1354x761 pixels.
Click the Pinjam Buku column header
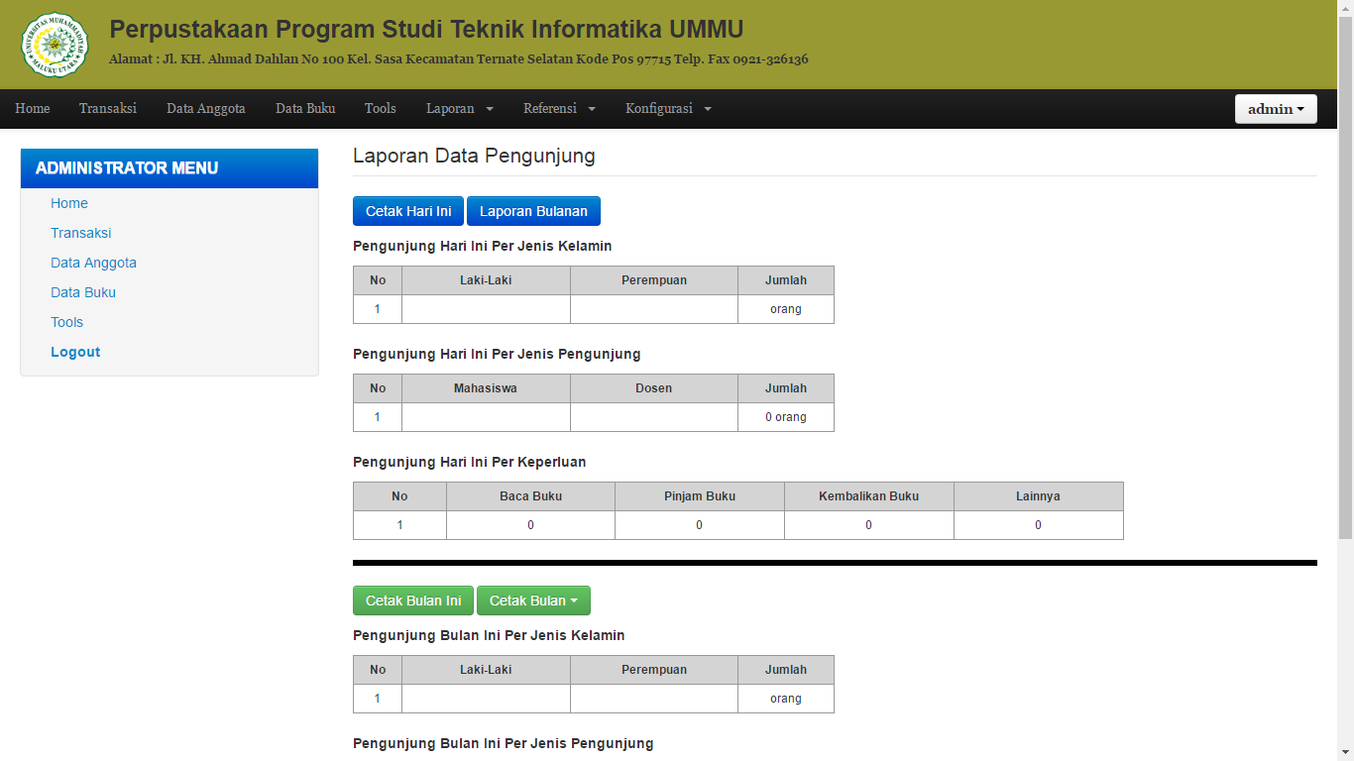tap(700, 496)
